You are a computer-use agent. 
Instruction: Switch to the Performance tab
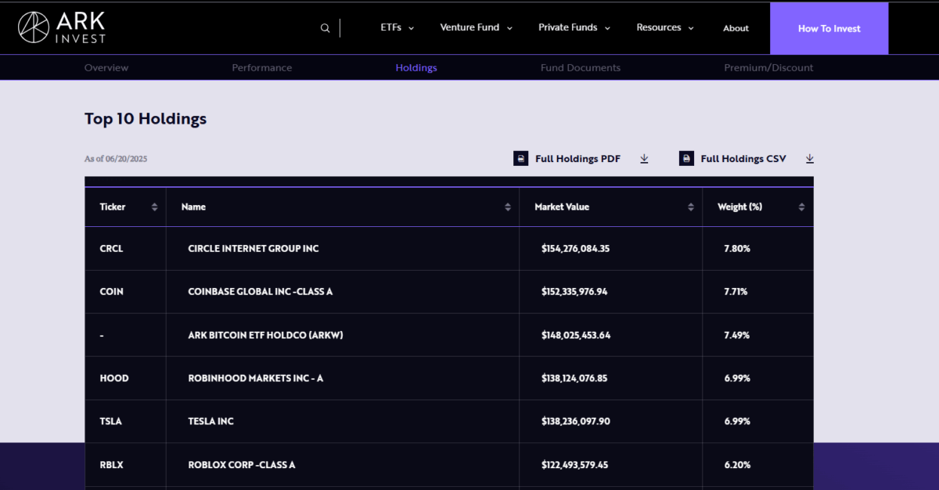point(262,68)
